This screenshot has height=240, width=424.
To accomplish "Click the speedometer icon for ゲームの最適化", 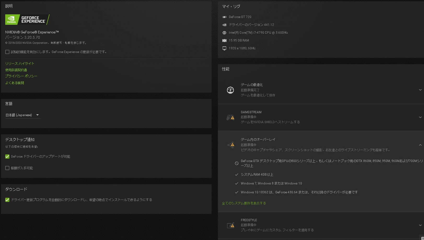I will tap(230, 90).
